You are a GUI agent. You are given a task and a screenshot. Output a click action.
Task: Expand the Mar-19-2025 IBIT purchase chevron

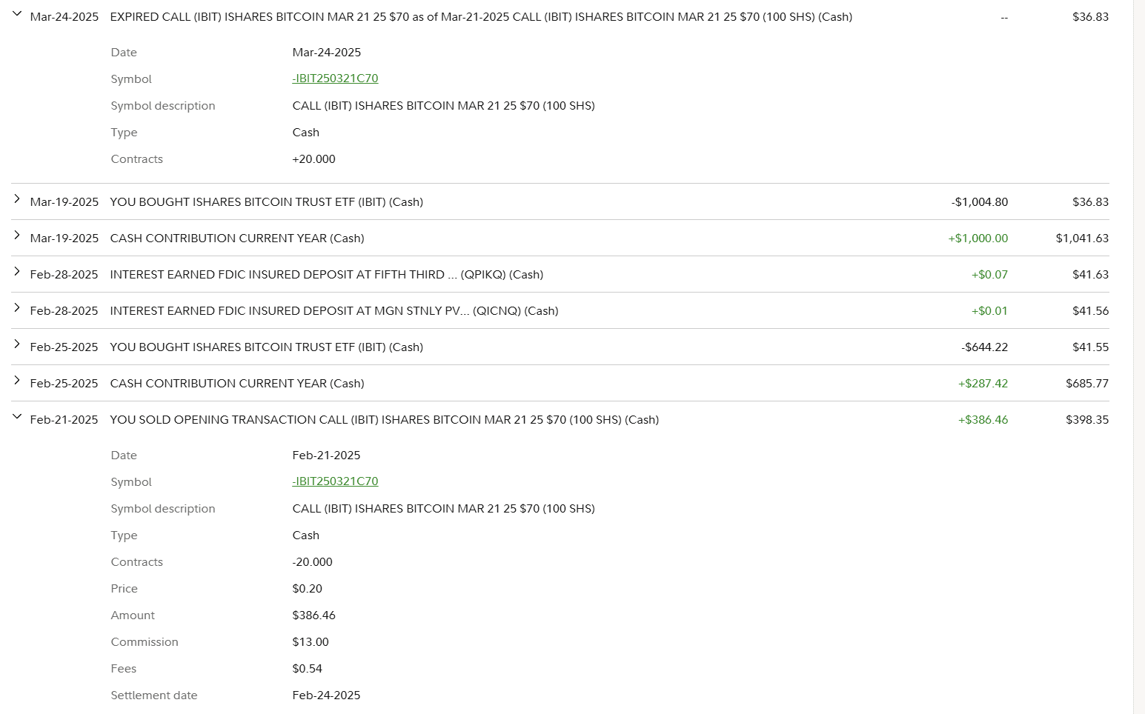(x=17, y=199)
